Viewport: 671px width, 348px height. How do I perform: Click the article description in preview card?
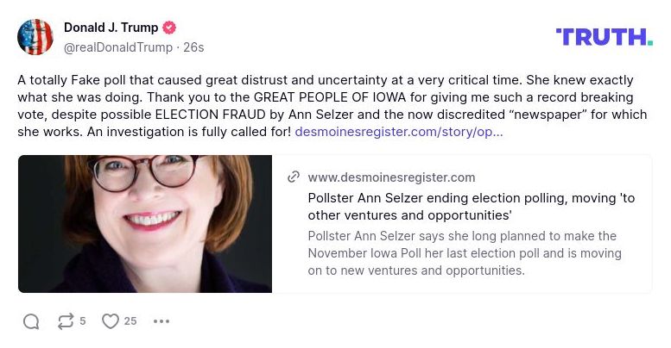[x=464, y=253]
